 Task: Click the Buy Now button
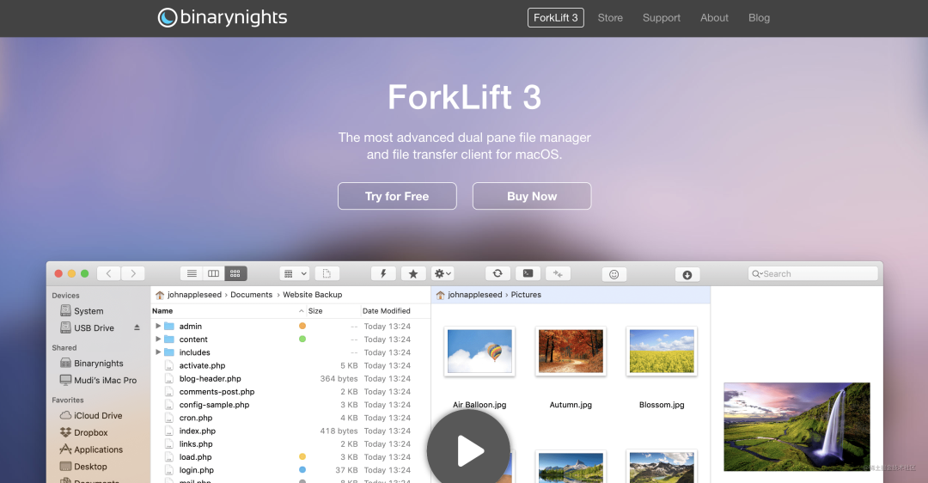tap(532, 196)
